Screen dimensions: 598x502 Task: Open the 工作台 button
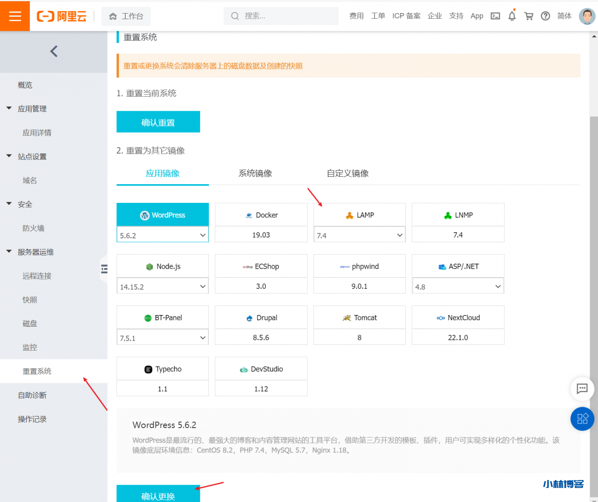126,16
